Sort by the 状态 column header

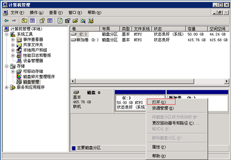169,29
